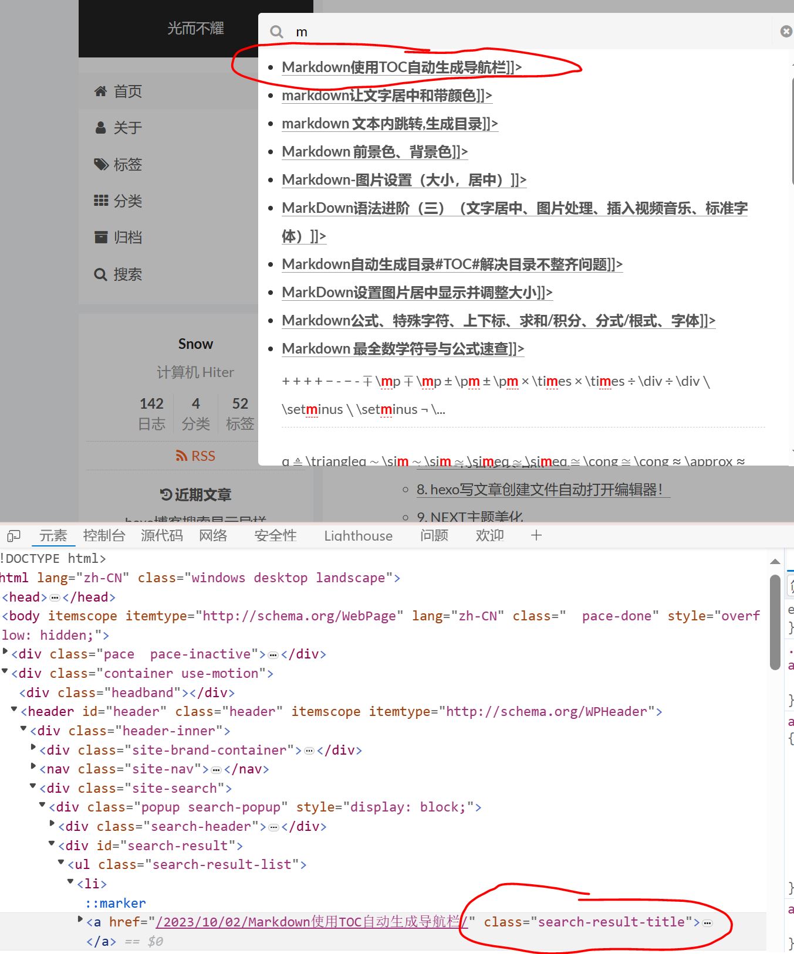Click the plus icon to add DevTools tab
794x954 pixels.
pyautogui.click(x=536, y=535)
